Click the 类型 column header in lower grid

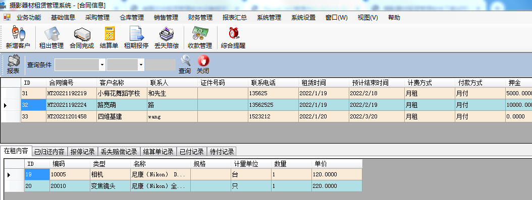(110, 164)
